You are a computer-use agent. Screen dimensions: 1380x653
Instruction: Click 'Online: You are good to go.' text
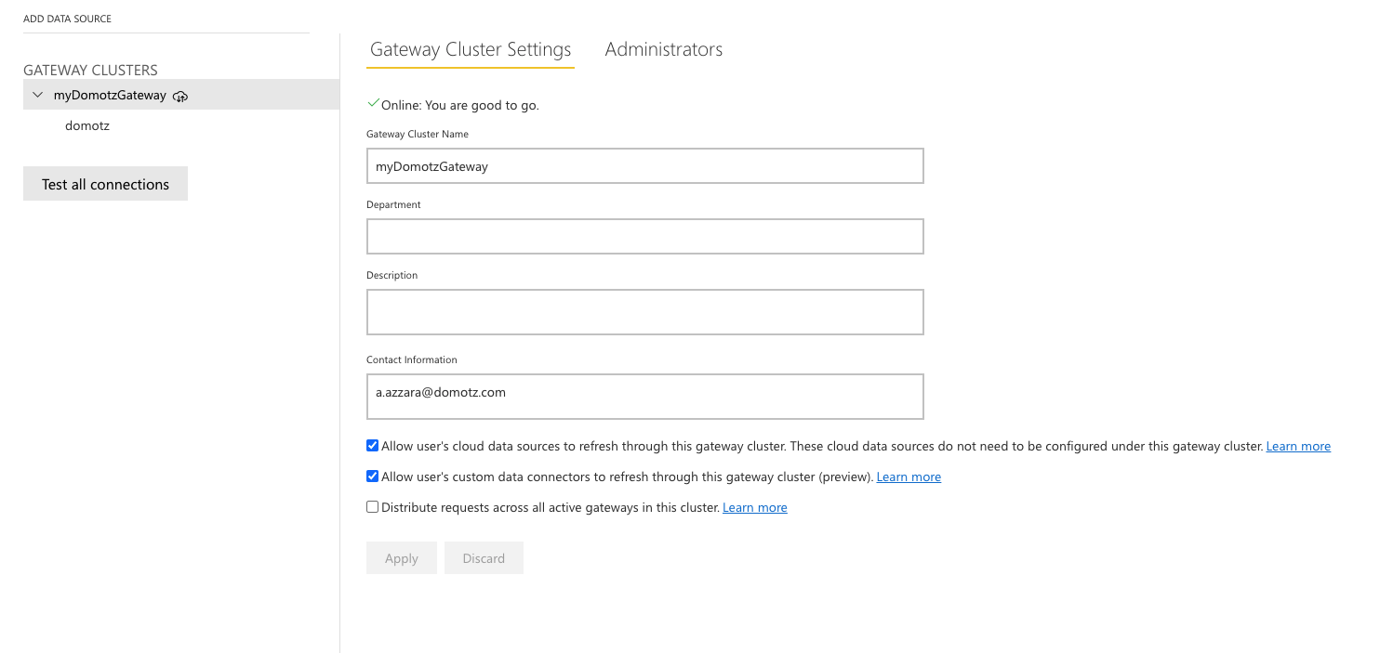click(460, 106)
